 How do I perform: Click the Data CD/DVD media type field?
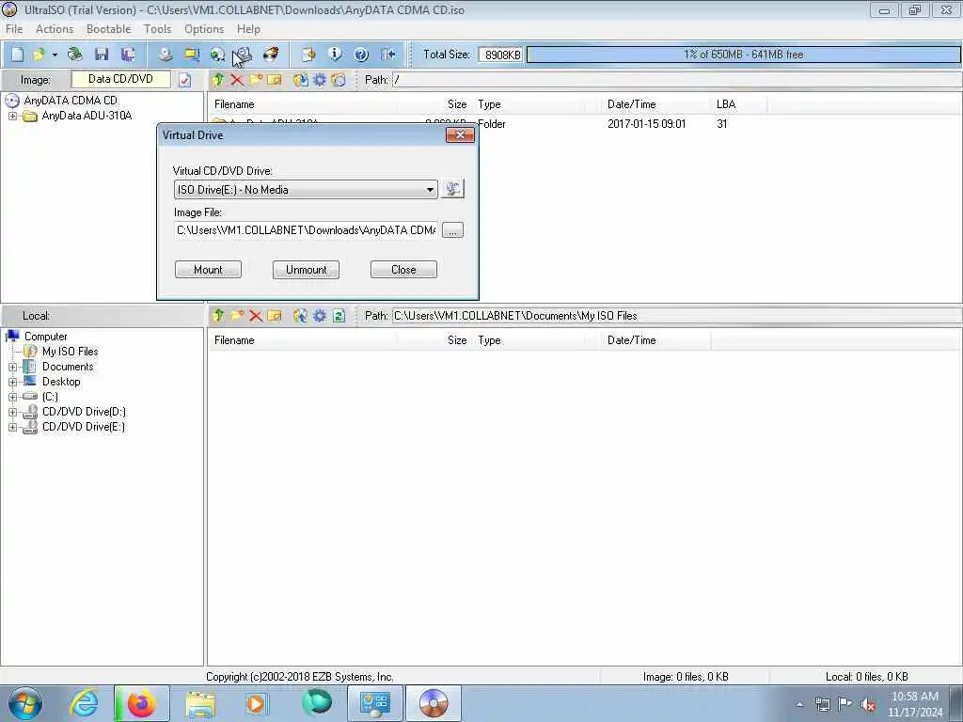click(121, 79)
